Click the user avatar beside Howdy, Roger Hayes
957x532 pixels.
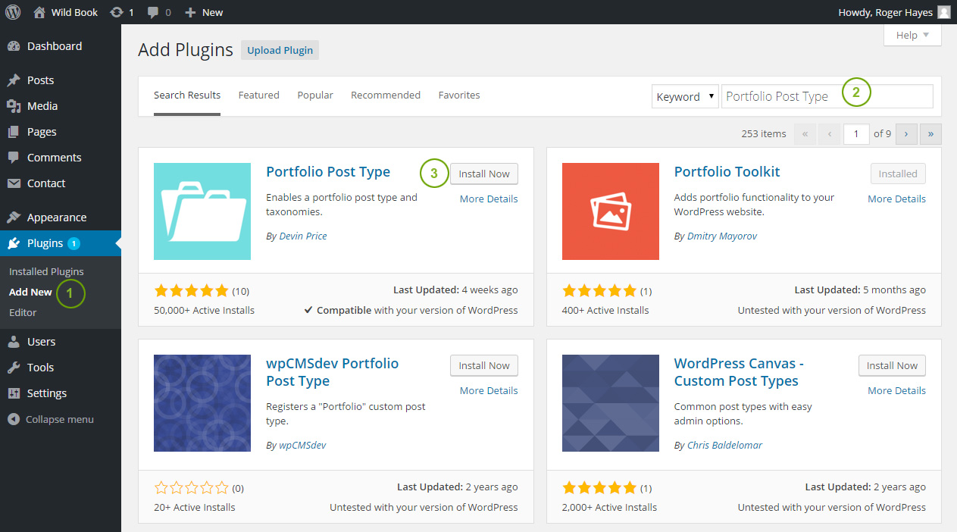pyautogui.click(x=943, y=12)
